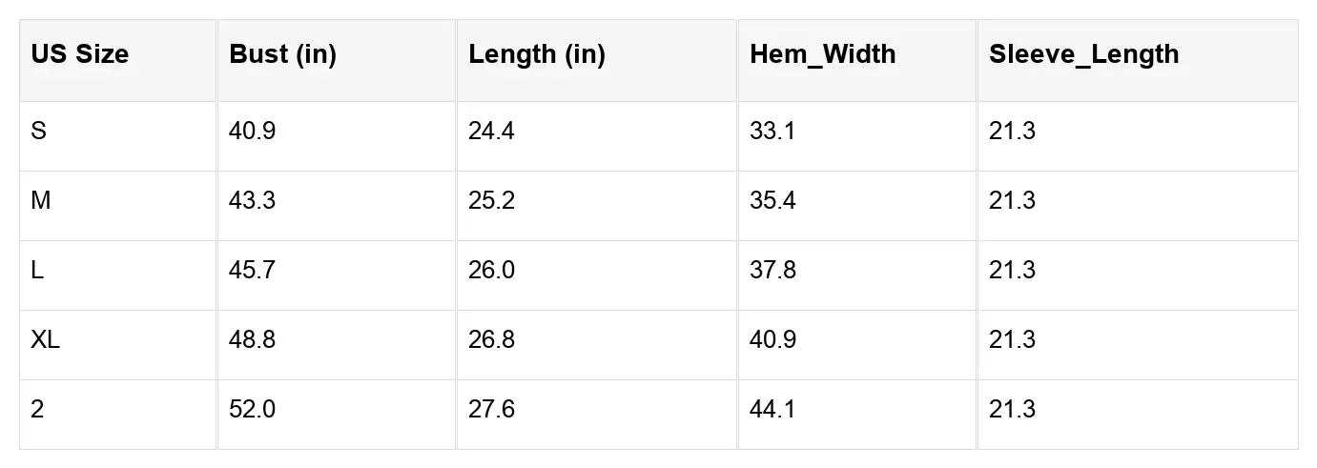
Task: Select length value 24.4 for size S
Action: click(x=491, y=132)
